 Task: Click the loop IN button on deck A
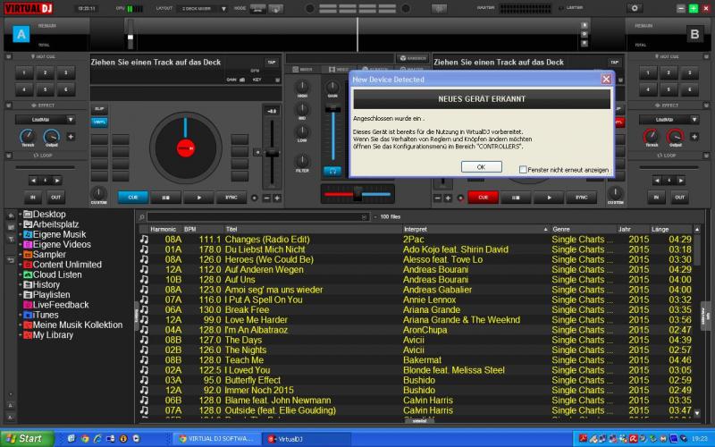[33, 197]
